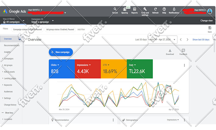The width and height of the screenshot is (216, 130).
Task: Click Show last 30 days link
Action: coord(201,39)
